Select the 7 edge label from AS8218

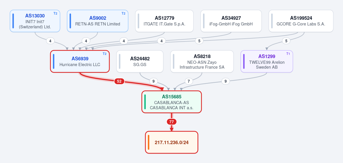[x=189, y=81]
